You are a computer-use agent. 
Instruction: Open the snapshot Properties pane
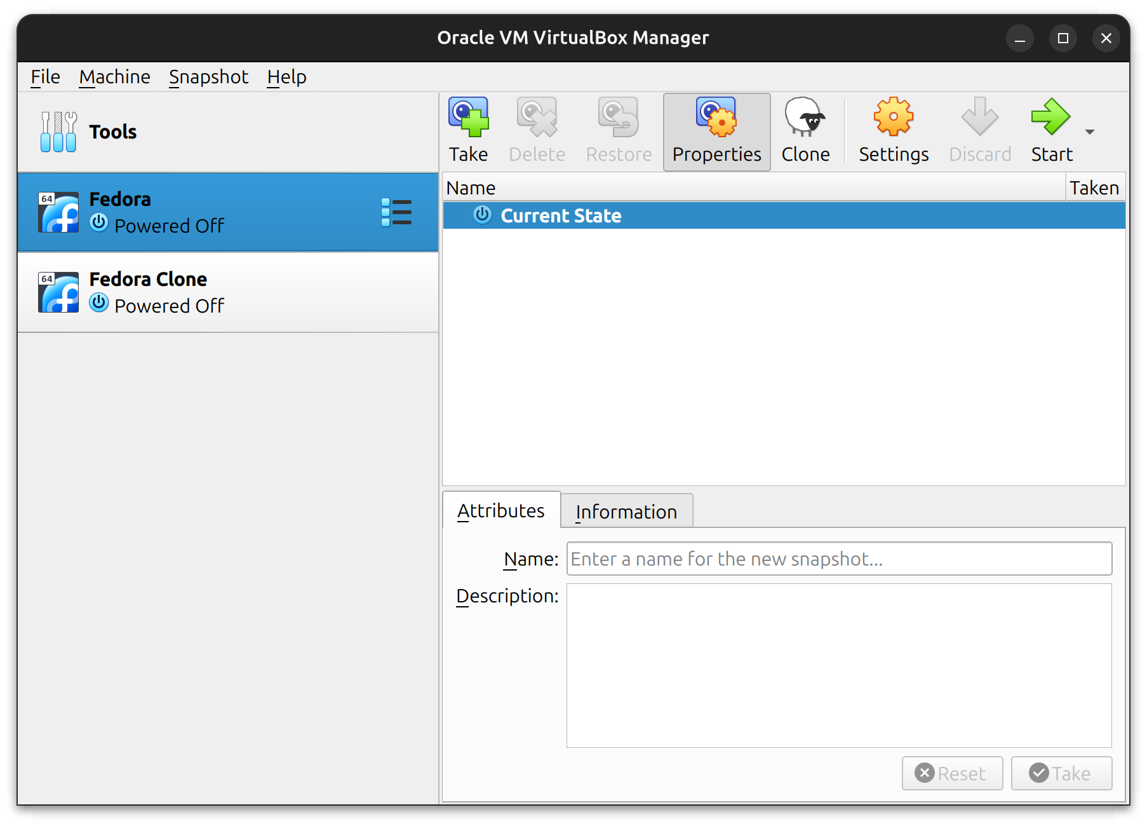716,130
